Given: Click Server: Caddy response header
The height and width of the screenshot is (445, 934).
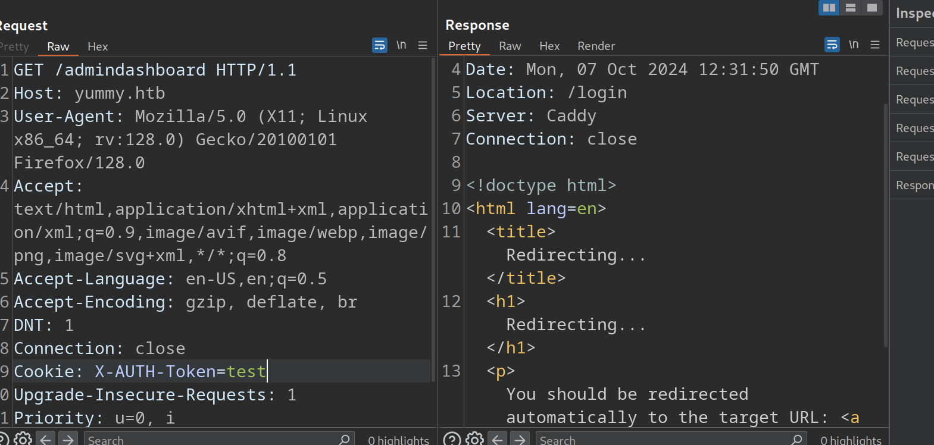Looking at the screenshot, I should coord(530,115).
